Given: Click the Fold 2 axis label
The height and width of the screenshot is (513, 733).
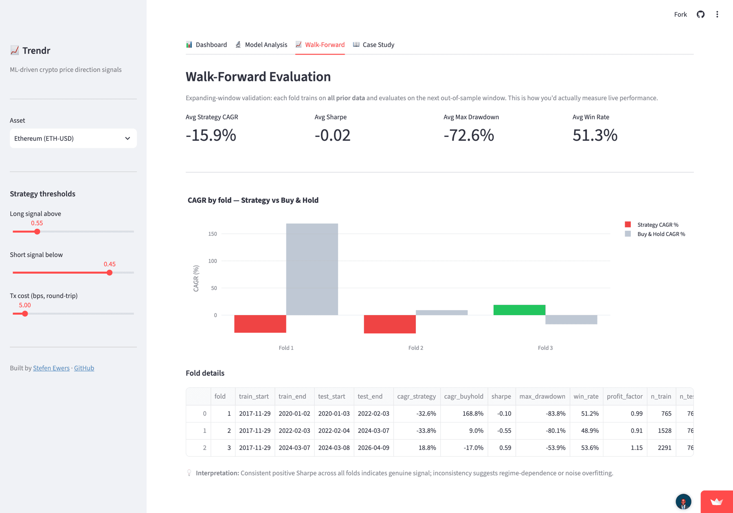Looking at the screenshot, I should pyautogui.click(x=416, y=348).
